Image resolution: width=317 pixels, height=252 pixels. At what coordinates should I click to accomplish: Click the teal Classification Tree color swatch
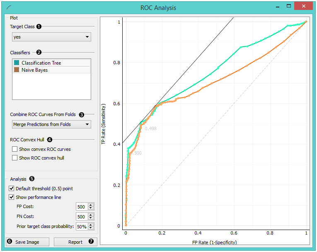[17, 63]
